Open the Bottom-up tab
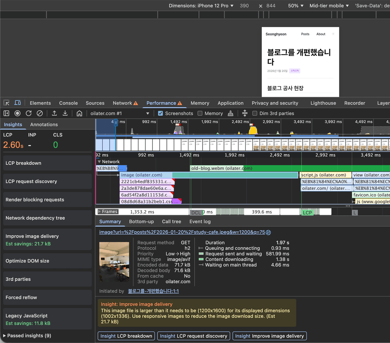The image size is (390, 343). click(x=141, y=222)
